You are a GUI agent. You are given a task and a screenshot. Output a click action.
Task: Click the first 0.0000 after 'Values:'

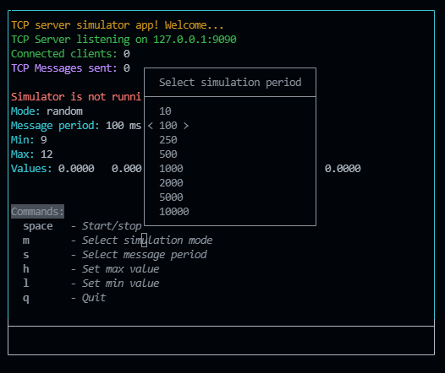click(76, 169)
